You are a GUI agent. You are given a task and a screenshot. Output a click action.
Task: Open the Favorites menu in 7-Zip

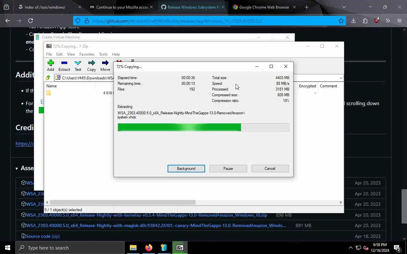pos(87,54)
